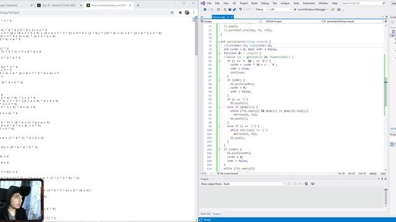
Task: Open the Edit menu in Visual Studio
Action: pyautogui.click(x=217, y=3)
